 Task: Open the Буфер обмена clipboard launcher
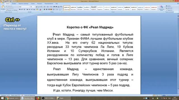pos(17,12)
